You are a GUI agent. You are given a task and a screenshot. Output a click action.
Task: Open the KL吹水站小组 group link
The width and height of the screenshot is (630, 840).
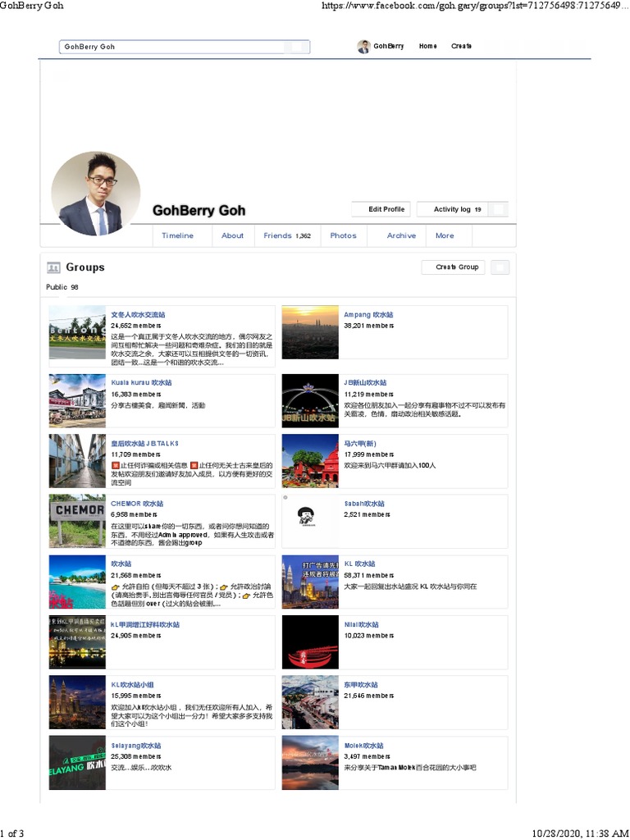tap(132, 685)
